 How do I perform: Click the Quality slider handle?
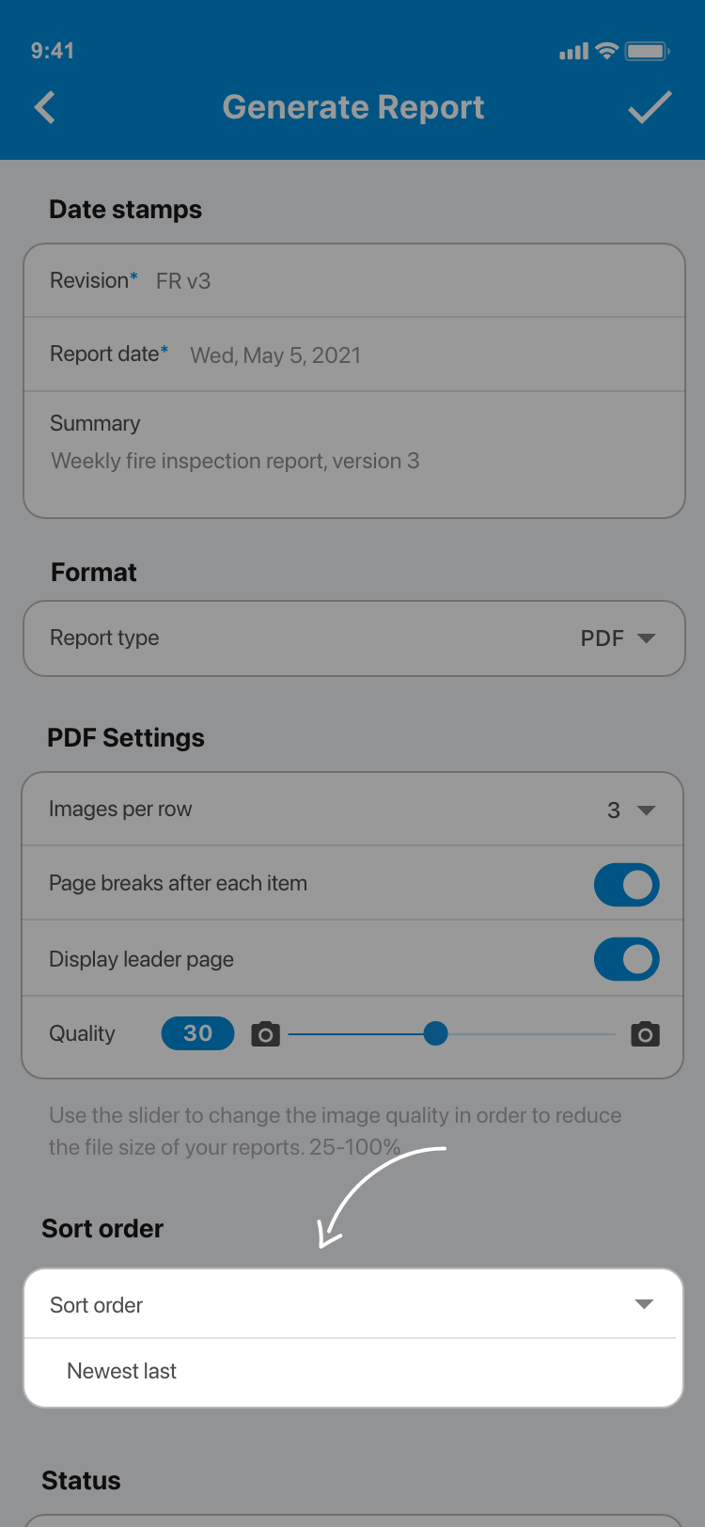pyautogui.click(x=435, y=1034)
